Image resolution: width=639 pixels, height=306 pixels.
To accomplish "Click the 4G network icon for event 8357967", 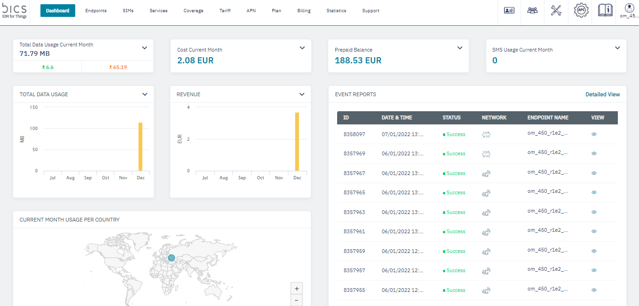I will [486, 173].
